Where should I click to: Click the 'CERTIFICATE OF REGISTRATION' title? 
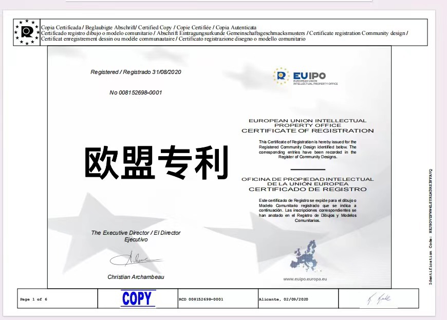[308, 131]
